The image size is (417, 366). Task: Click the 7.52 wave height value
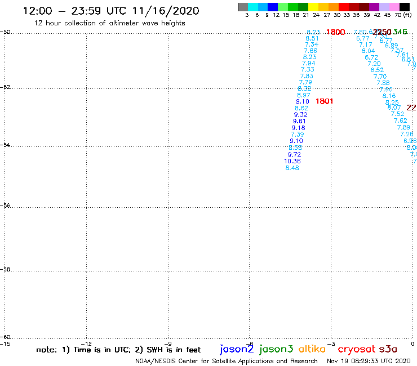point(397,114)
